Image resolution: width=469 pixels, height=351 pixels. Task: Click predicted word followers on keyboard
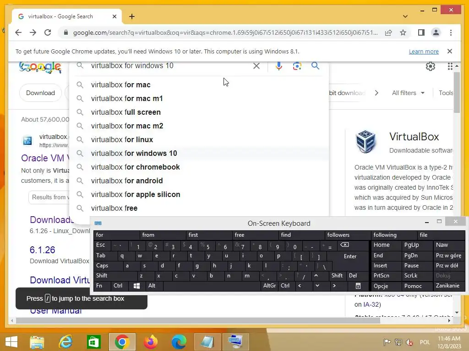click(x=348, y=235)
